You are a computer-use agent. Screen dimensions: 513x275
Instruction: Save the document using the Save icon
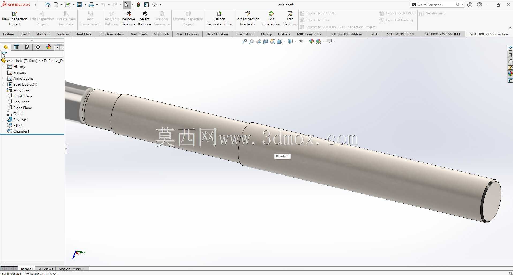tap(80, 5)
